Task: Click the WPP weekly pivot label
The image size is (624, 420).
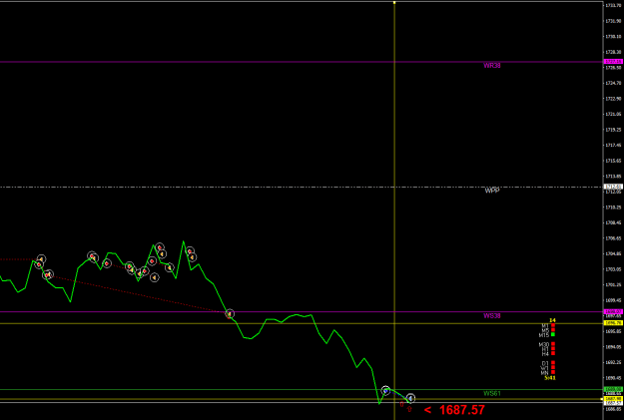Action: 492,191
